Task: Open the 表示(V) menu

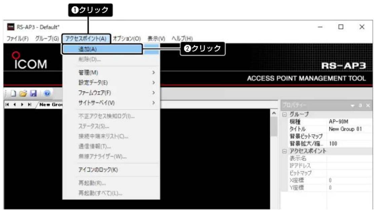Action: 156,39
